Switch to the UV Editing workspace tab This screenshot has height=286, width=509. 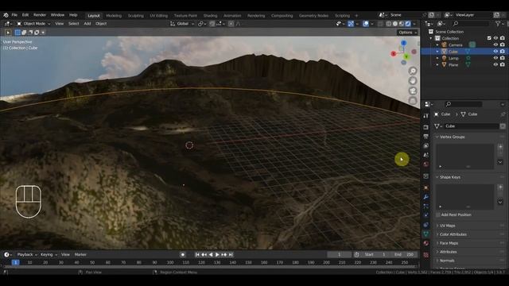(159, 16)
